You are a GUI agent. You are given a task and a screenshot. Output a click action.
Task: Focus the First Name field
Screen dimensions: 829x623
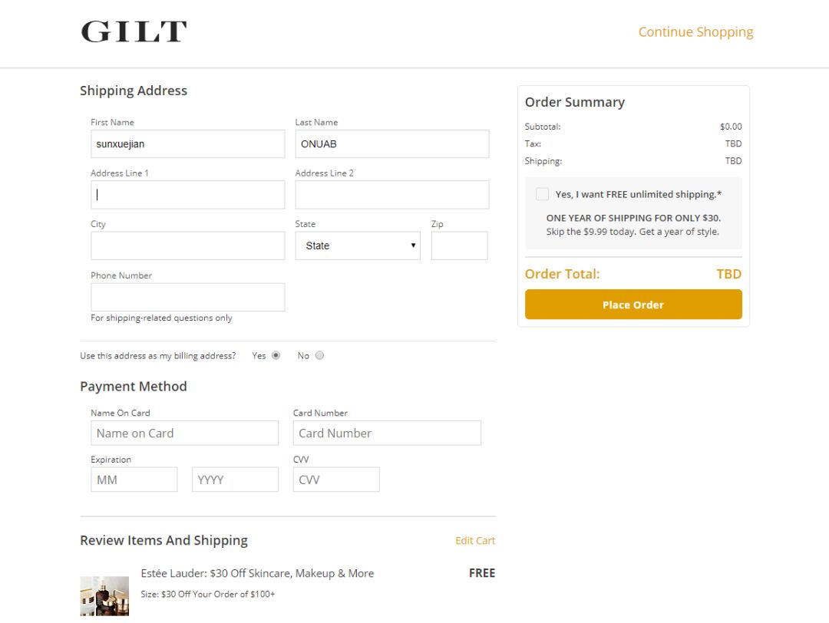pos(187,144)
